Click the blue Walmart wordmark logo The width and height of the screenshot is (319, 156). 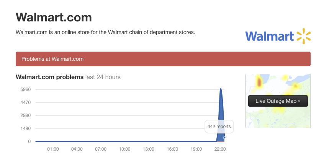270,36
